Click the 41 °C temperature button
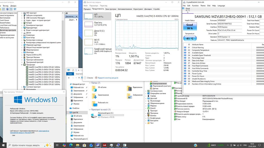264x148 pixels. click(x=190, y=38)
